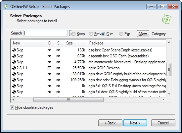Image resolution: width=182 pixels, height=133 pixels.
Task: Click 'qgis-dev-pdb: Debugging symbols' package text
Action: pyautogui.click(x=127, y=80)
